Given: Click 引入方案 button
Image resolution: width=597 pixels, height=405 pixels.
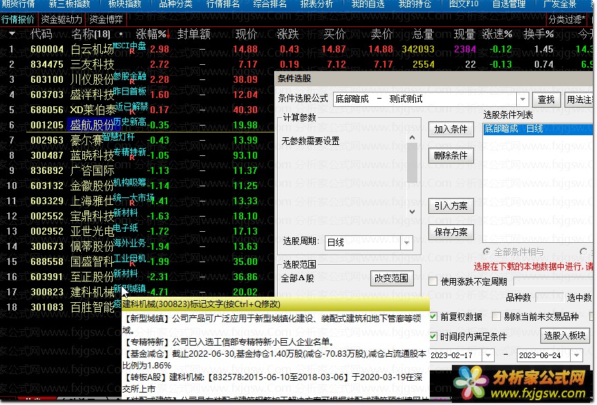Looking at the screenshot, I should pos(451,206).
